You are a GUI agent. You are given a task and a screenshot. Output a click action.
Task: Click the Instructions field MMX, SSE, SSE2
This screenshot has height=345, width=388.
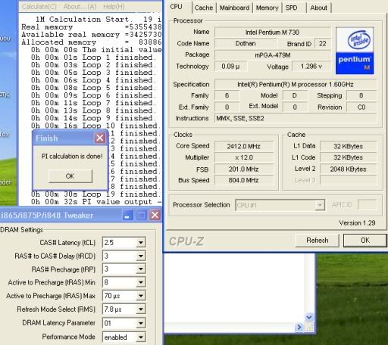click(x=296, y=118)
